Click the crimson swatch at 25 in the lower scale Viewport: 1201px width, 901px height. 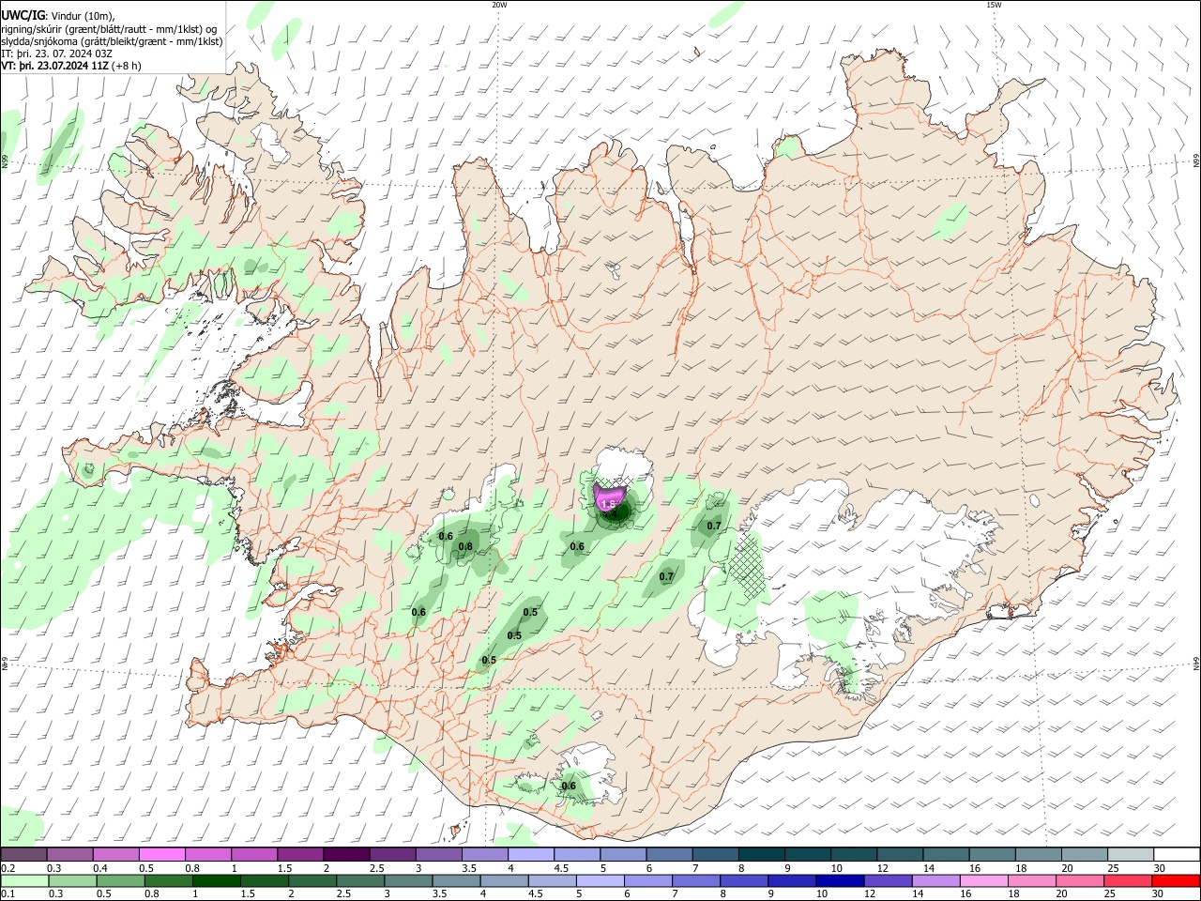[1129, 880]
